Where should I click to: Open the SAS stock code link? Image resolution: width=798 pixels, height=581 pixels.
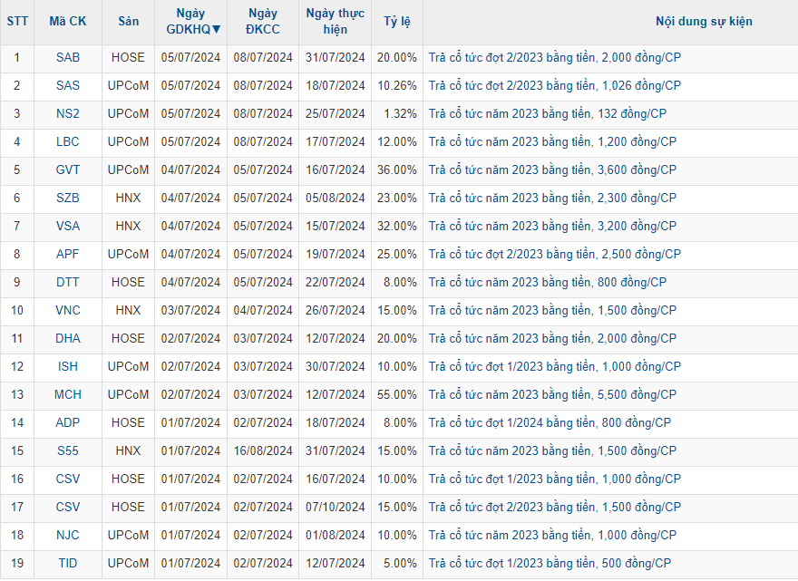(x=67, y=85)
